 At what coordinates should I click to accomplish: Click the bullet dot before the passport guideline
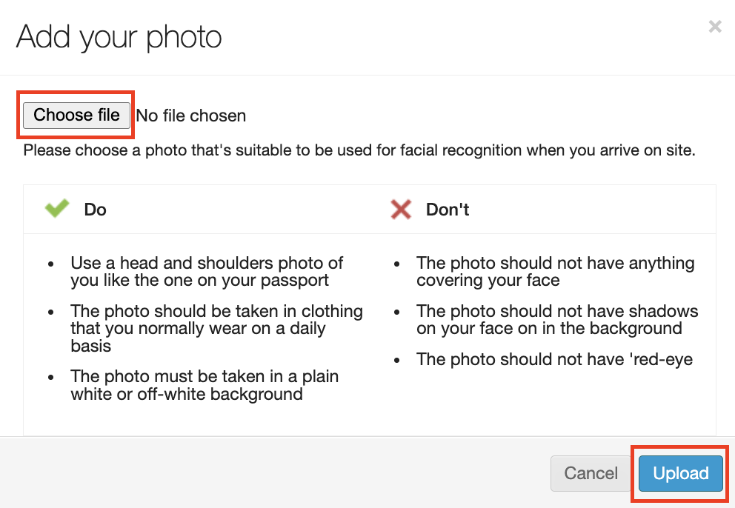point(50,264)
